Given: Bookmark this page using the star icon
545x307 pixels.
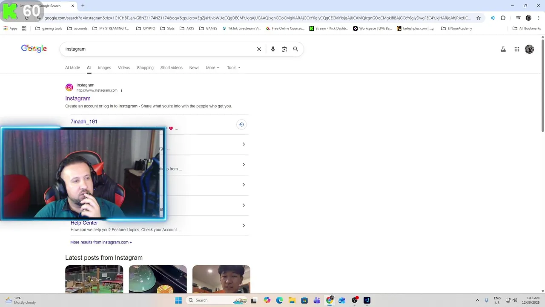Looking at the screenshot, I should 479,18.
